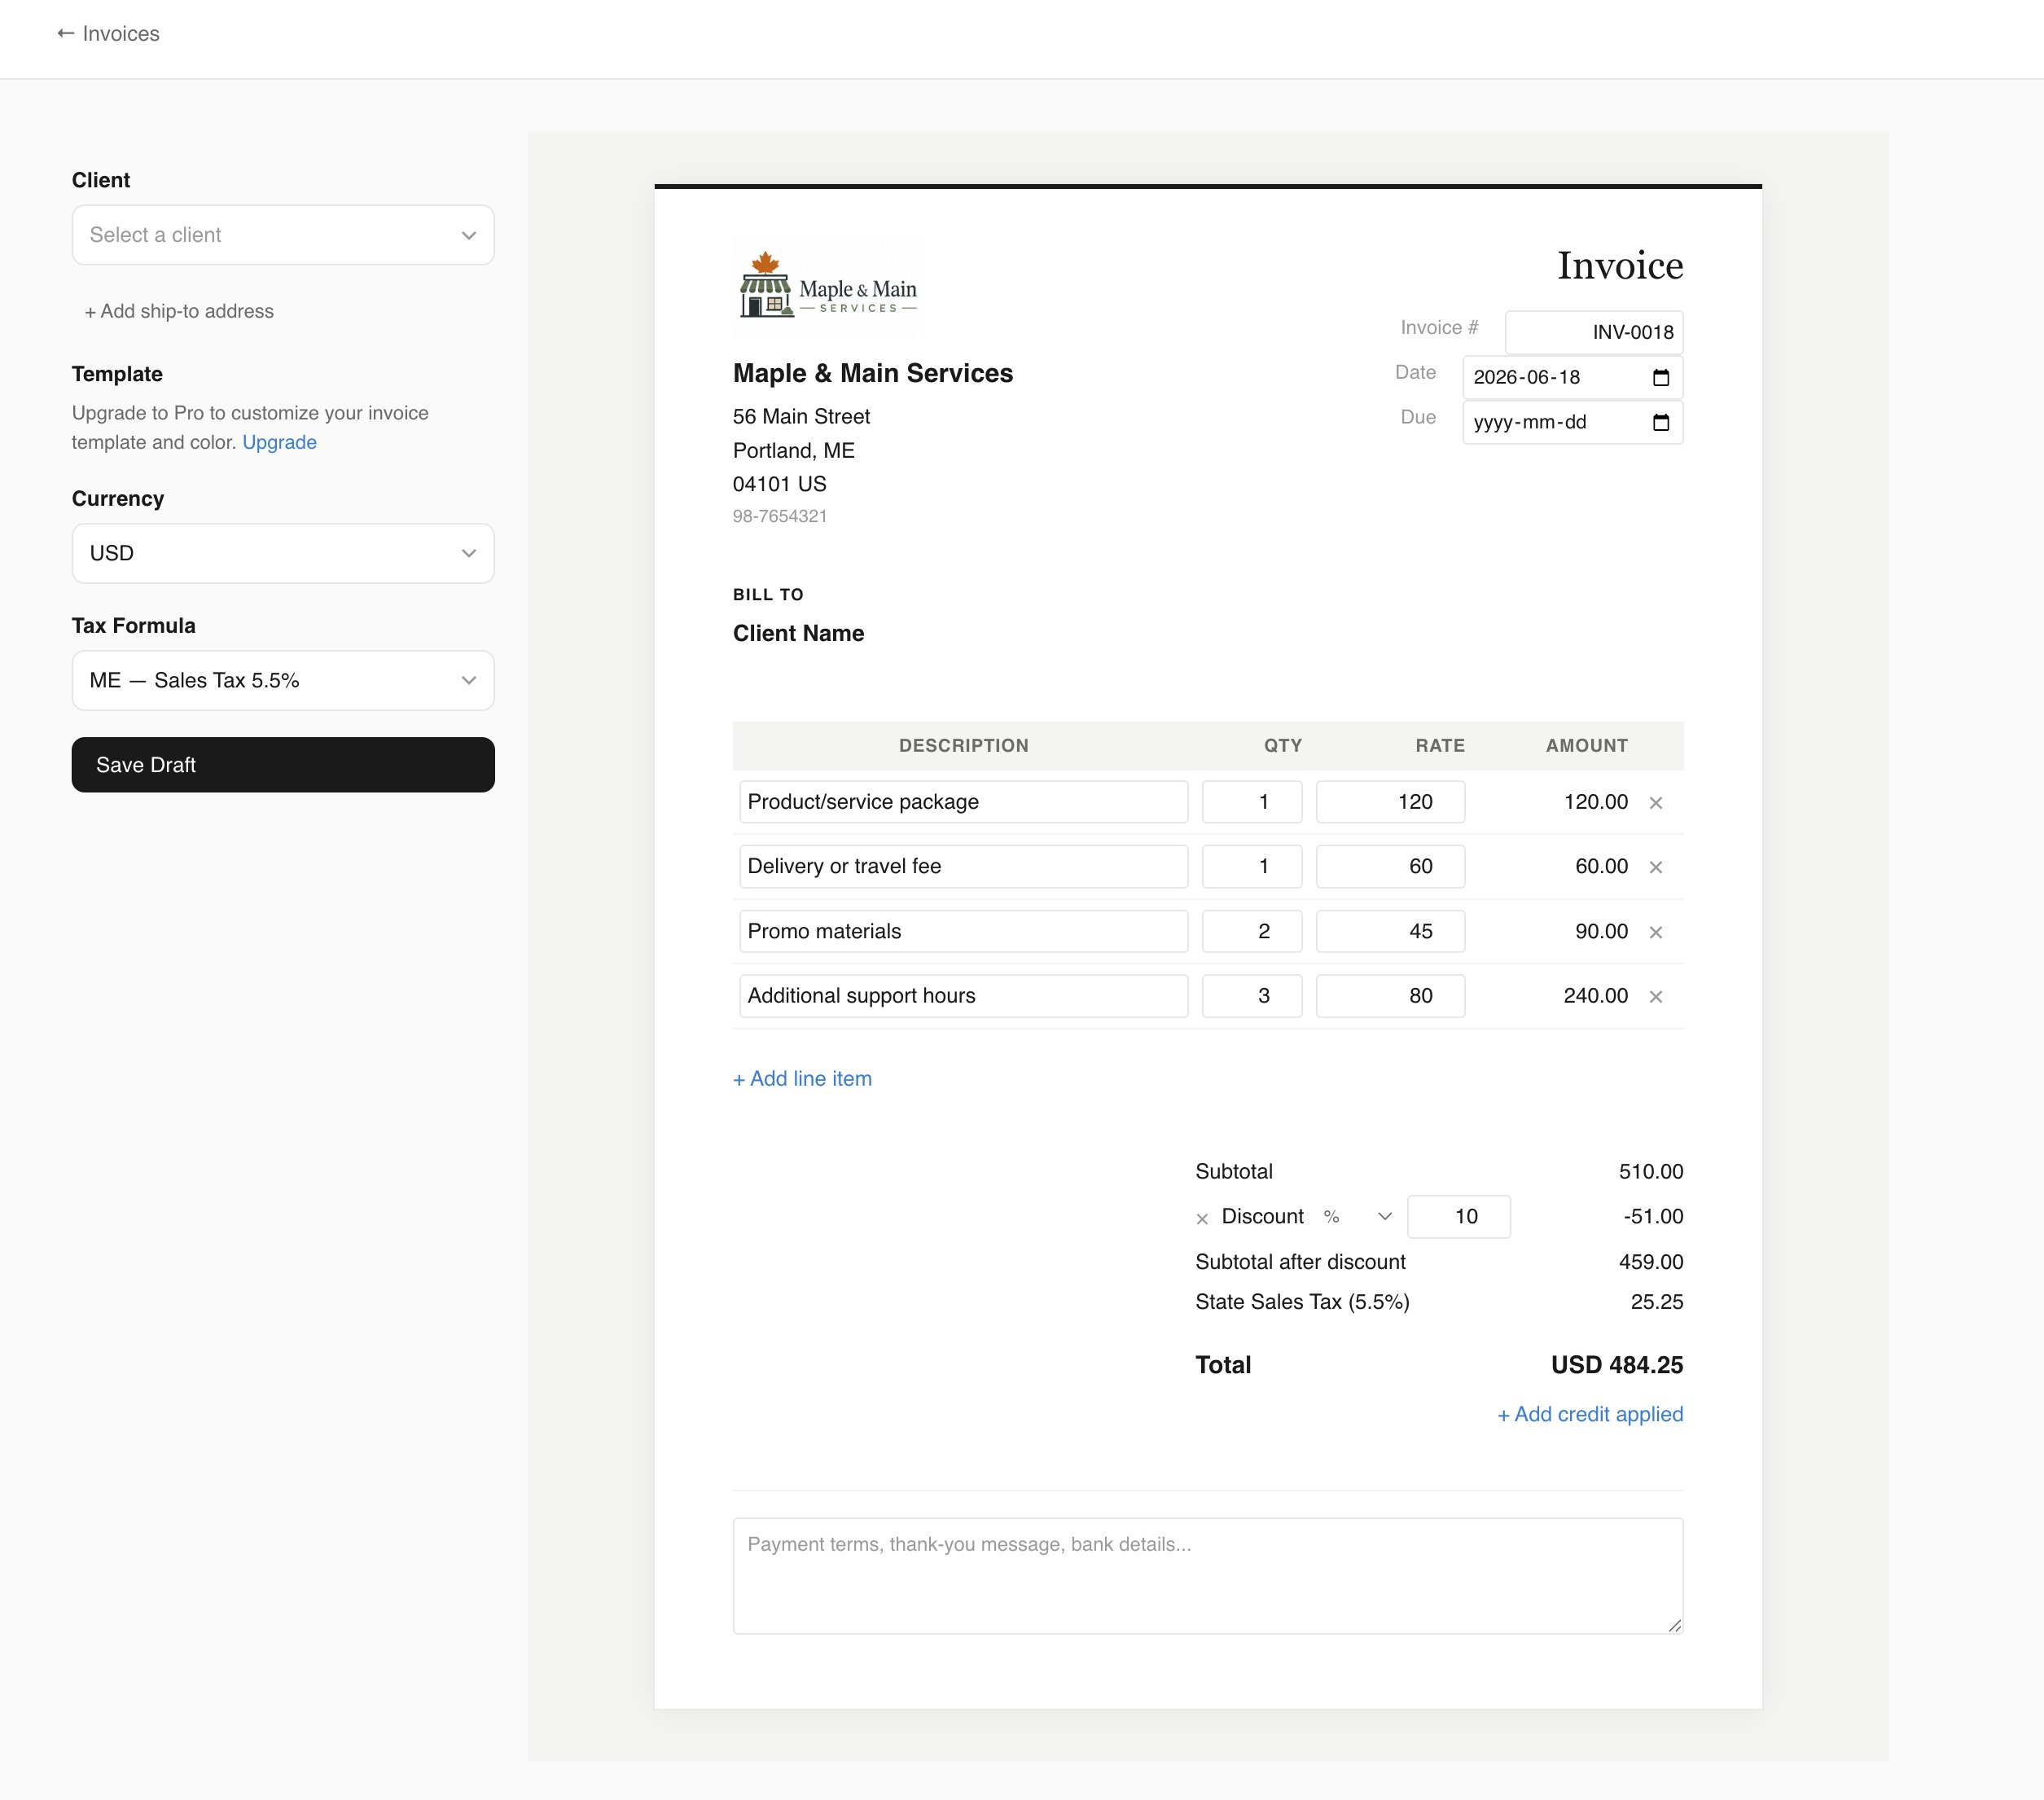Remove the Delivery or travel fee line
The image size is (2044, 1800).
(1656, 867)
